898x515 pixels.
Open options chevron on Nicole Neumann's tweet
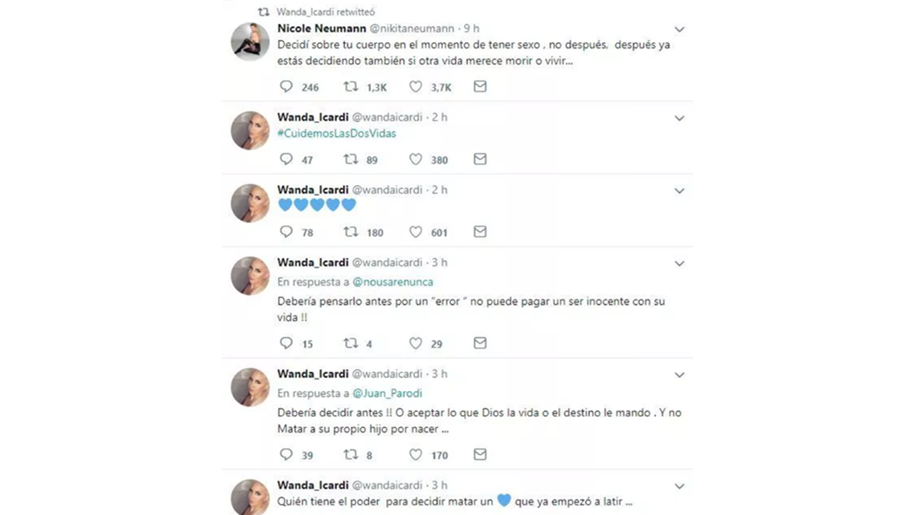(679, 29)
